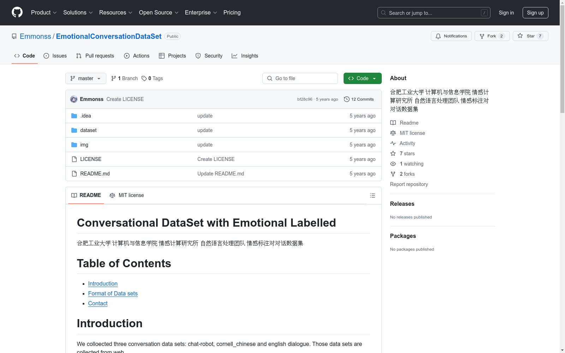
Task: Click the Sign in link
Action: click(x=506, y=13)
